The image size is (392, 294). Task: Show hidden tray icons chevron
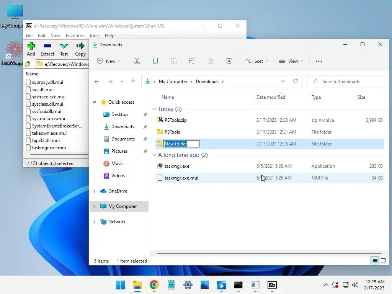[x=326, y=285]
